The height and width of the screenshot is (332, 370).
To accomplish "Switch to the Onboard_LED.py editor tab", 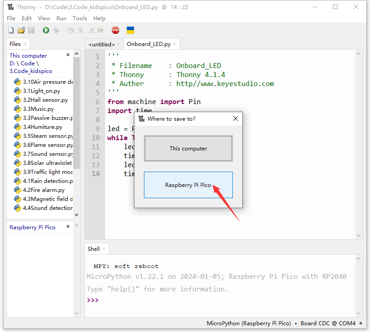I will [x=148, y=44].
